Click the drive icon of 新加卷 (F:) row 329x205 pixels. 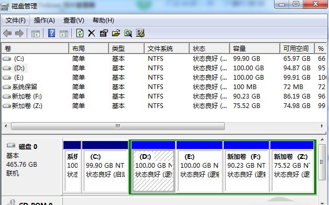pyautogui.click(x=7, y=96)
